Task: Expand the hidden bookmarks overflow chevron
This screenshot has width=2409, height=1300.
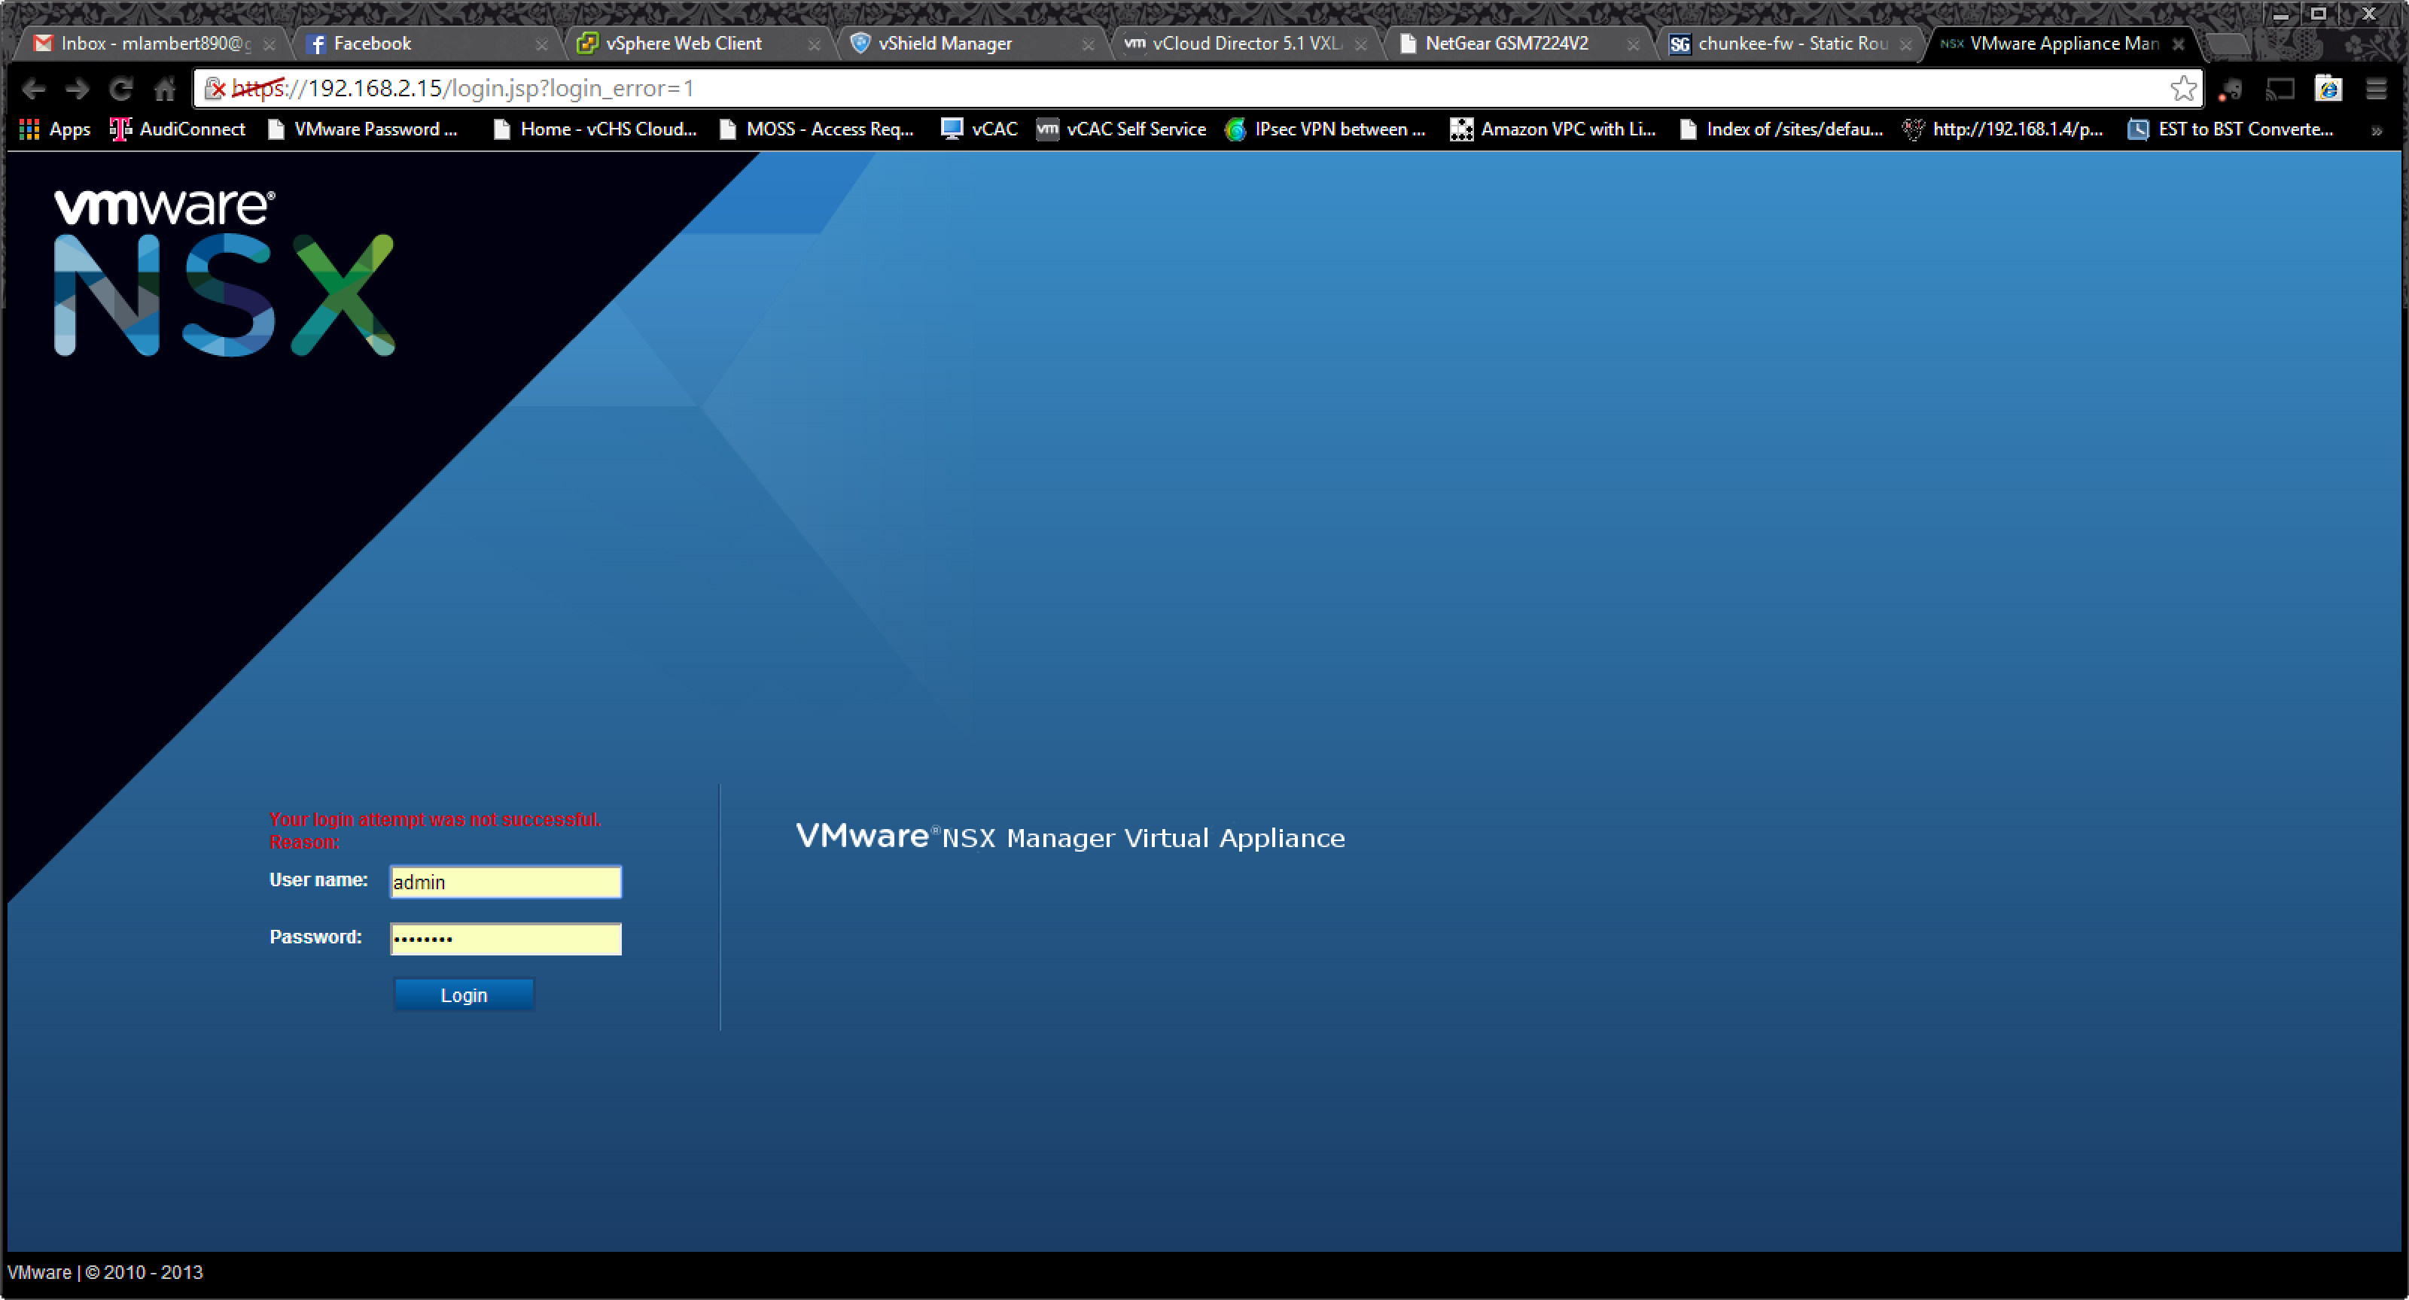Action: pyautogui.click(x=2377, y=131)
